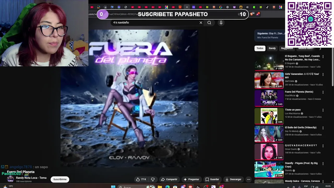Like the video with 77 K likes
Image resolution: width=334 pixels, height=188 pixels.
(141, 179)
